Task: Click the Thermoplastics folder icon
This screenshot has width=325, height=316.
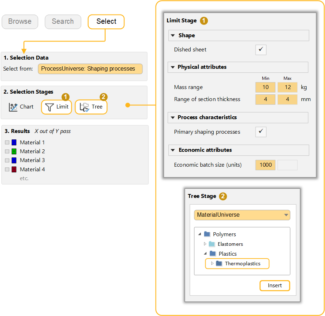Action: (x=219, y=264)
